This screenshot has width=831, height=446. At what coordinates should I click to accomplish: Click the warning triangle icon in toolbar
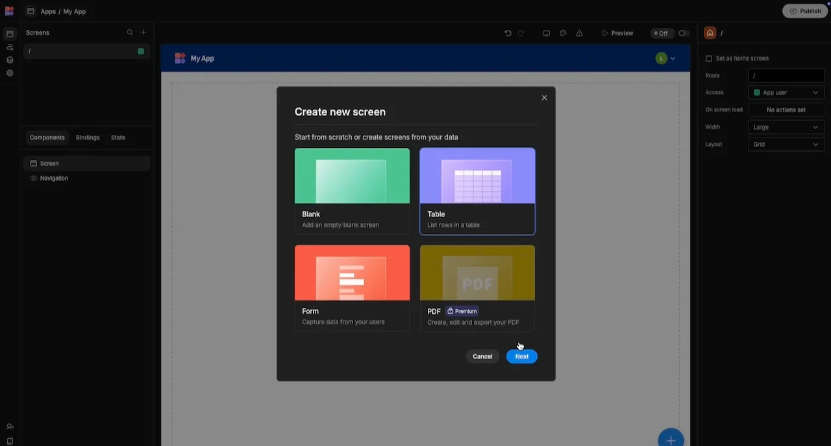pos(580,33)
